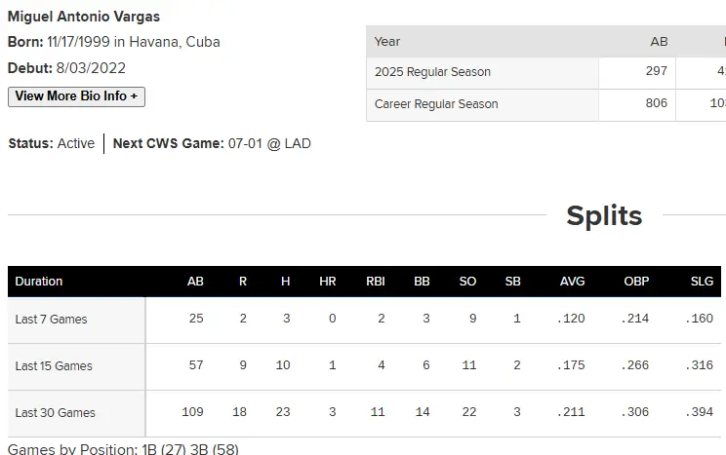Expand View More Bio Info button
This screenshot has width=726, height=455.
point(76,96)
